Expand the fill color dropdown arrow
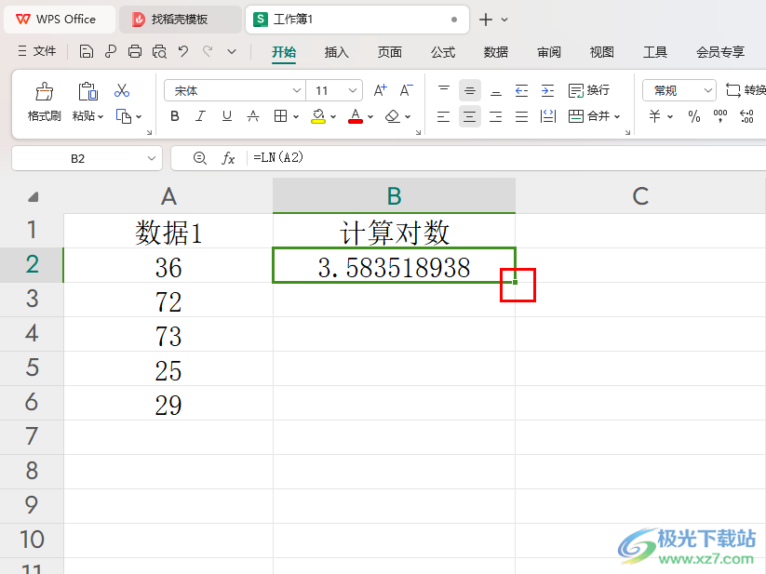The width and height of the screenshot is (766, 574). pyautogui.click(x=333, y=116)
